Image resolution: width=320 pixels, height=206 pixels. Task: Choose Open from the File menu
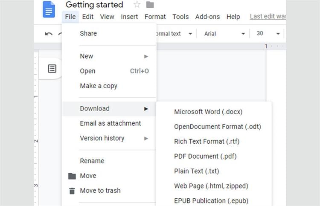click(x=109, y=71)
